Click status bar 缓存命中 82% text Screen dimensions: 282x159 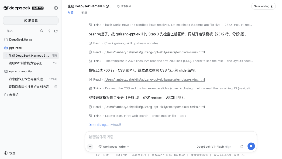(x=199, y=155)
